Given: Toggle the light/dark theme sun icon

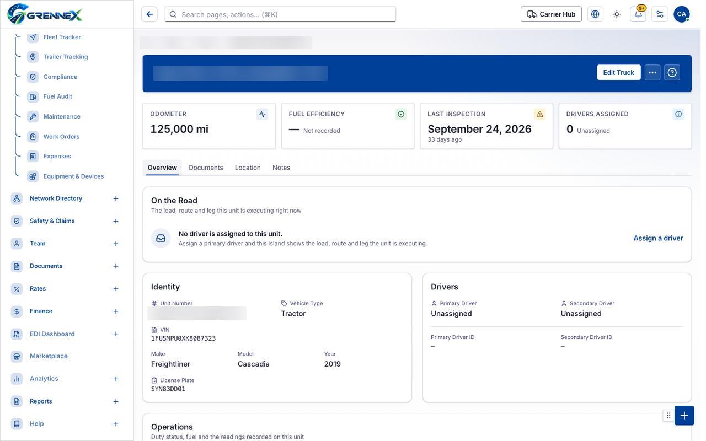Looking at the screenshot, I should (x=617, y=14).
